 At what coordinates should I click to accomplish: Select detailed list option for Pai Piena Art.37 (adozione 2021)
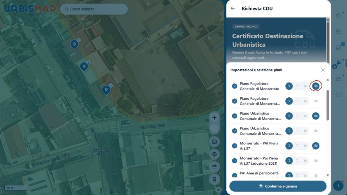click(x=305, y=161)
